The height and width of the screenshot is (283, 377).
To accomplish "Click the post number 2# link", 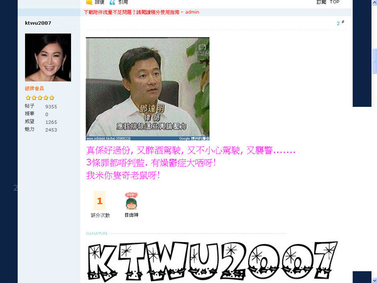I will pos(340,23).
